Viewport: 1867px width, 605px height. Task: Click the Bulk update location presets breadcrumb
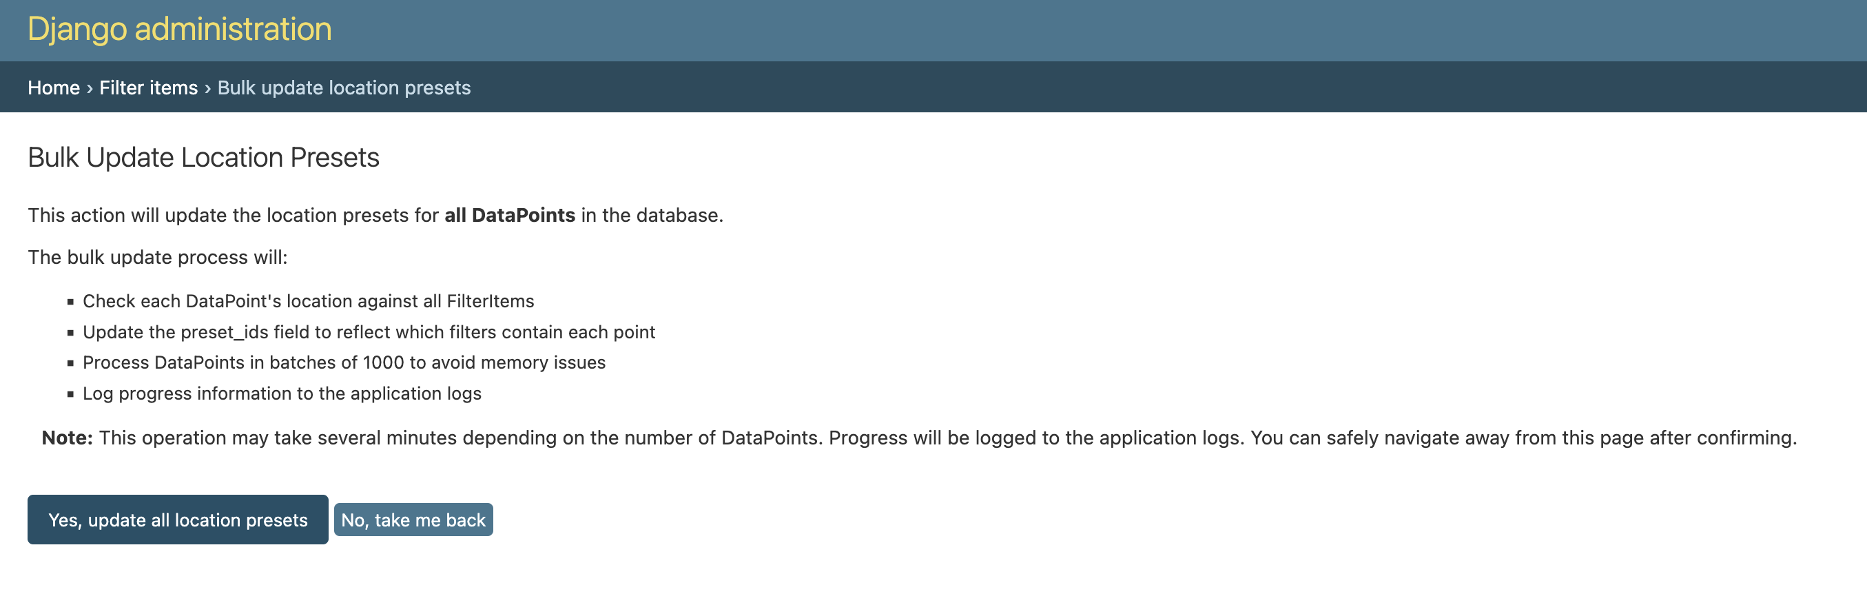(344, 88)
